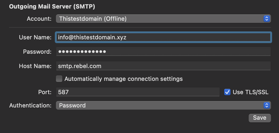This screenshot has height=133, width=279.
Task: Click the "Use TLS/SSL" label text
Action: (x=251, y=92)
